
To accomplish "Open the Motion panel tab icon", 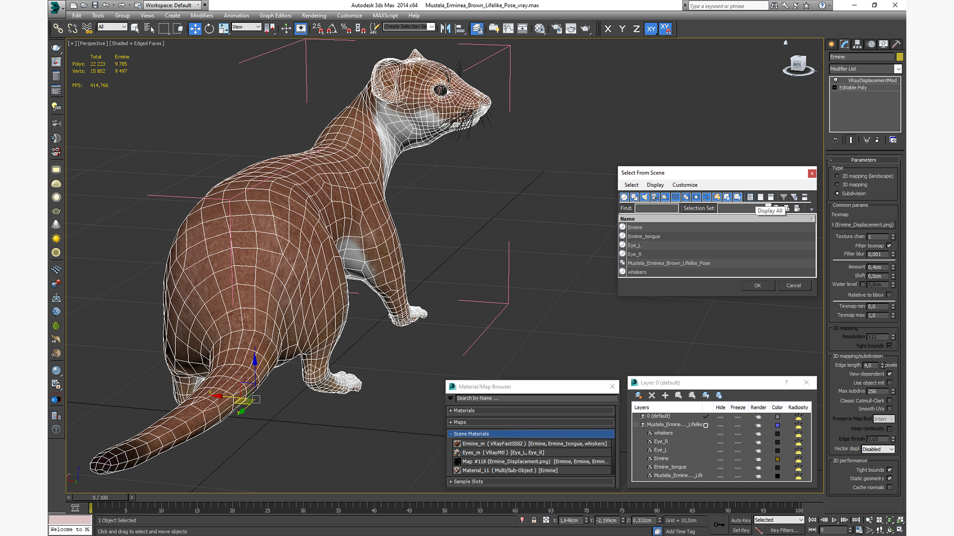I will click(x=871, y=44).
